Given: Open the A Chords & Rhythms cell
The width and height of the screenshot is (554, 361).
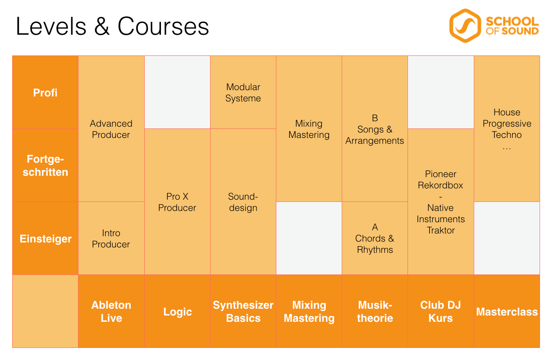Looking at the screenshot, I should click(x=375, y=238).
